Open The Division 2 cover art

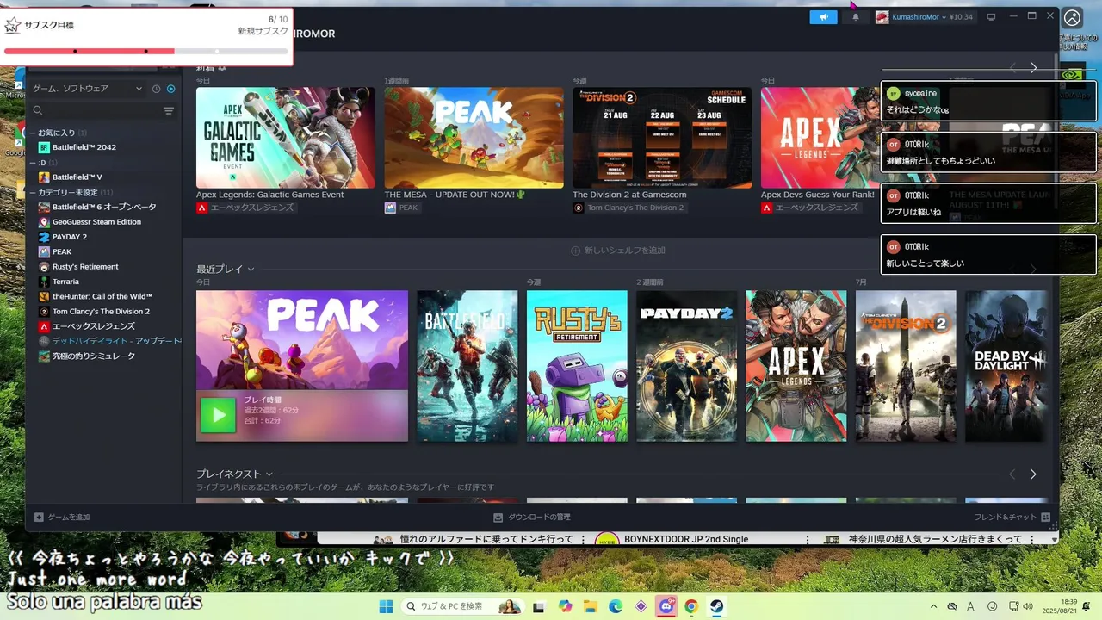point(906,366)
